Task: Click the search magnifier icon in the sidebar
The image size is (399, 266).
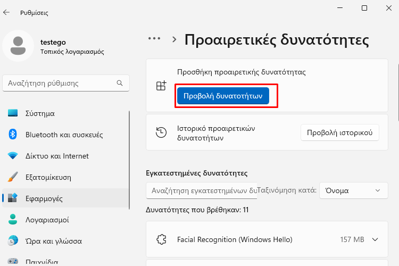Action: pos(120,83)
